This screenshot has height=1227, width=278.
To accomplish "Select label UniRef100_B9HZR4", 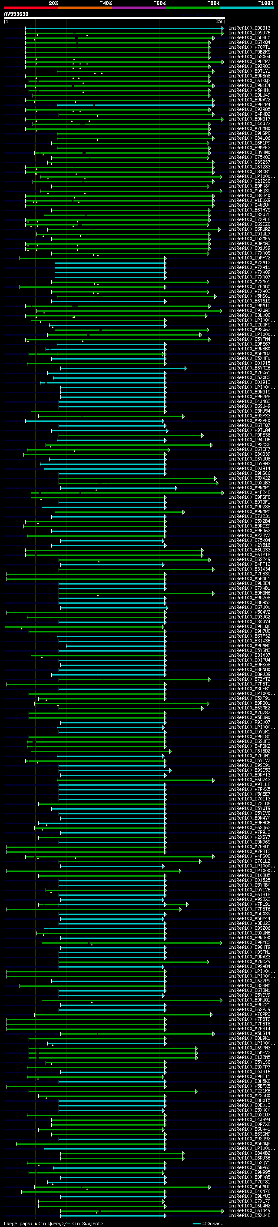I will pos(249,105).
